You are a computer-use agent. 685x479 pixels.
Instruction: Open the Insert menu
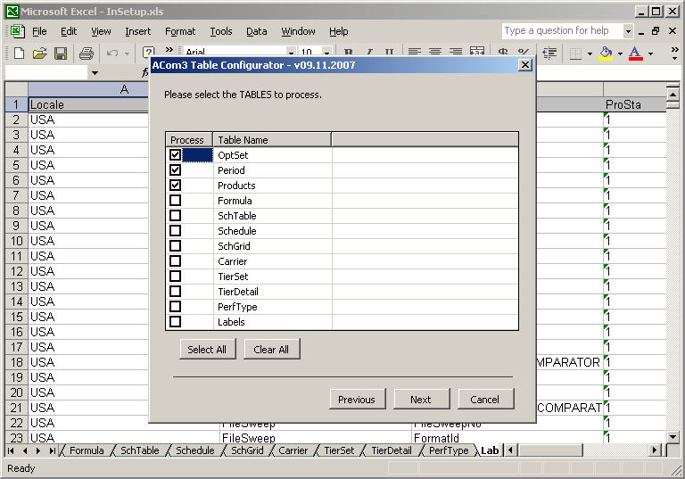(137, 31)
